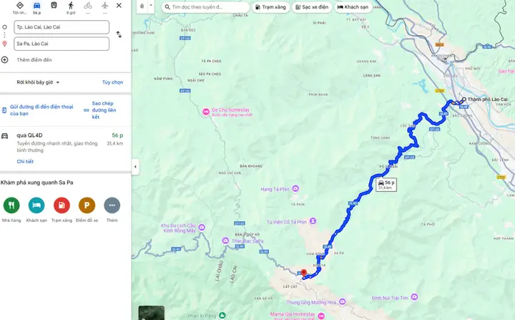Open De Chu homestay map marker
The height and width of the screenshot is (320, 515).
point(206,112)
